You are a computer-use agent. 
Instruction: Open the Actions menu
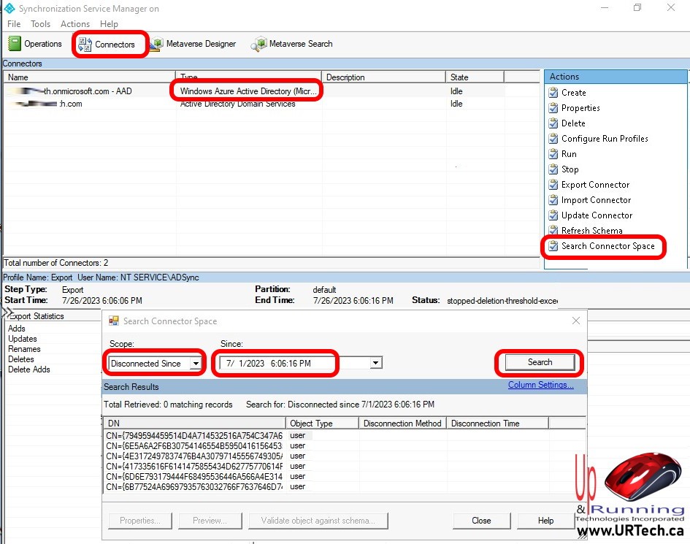pyautogui.click(x=75, y=24)
